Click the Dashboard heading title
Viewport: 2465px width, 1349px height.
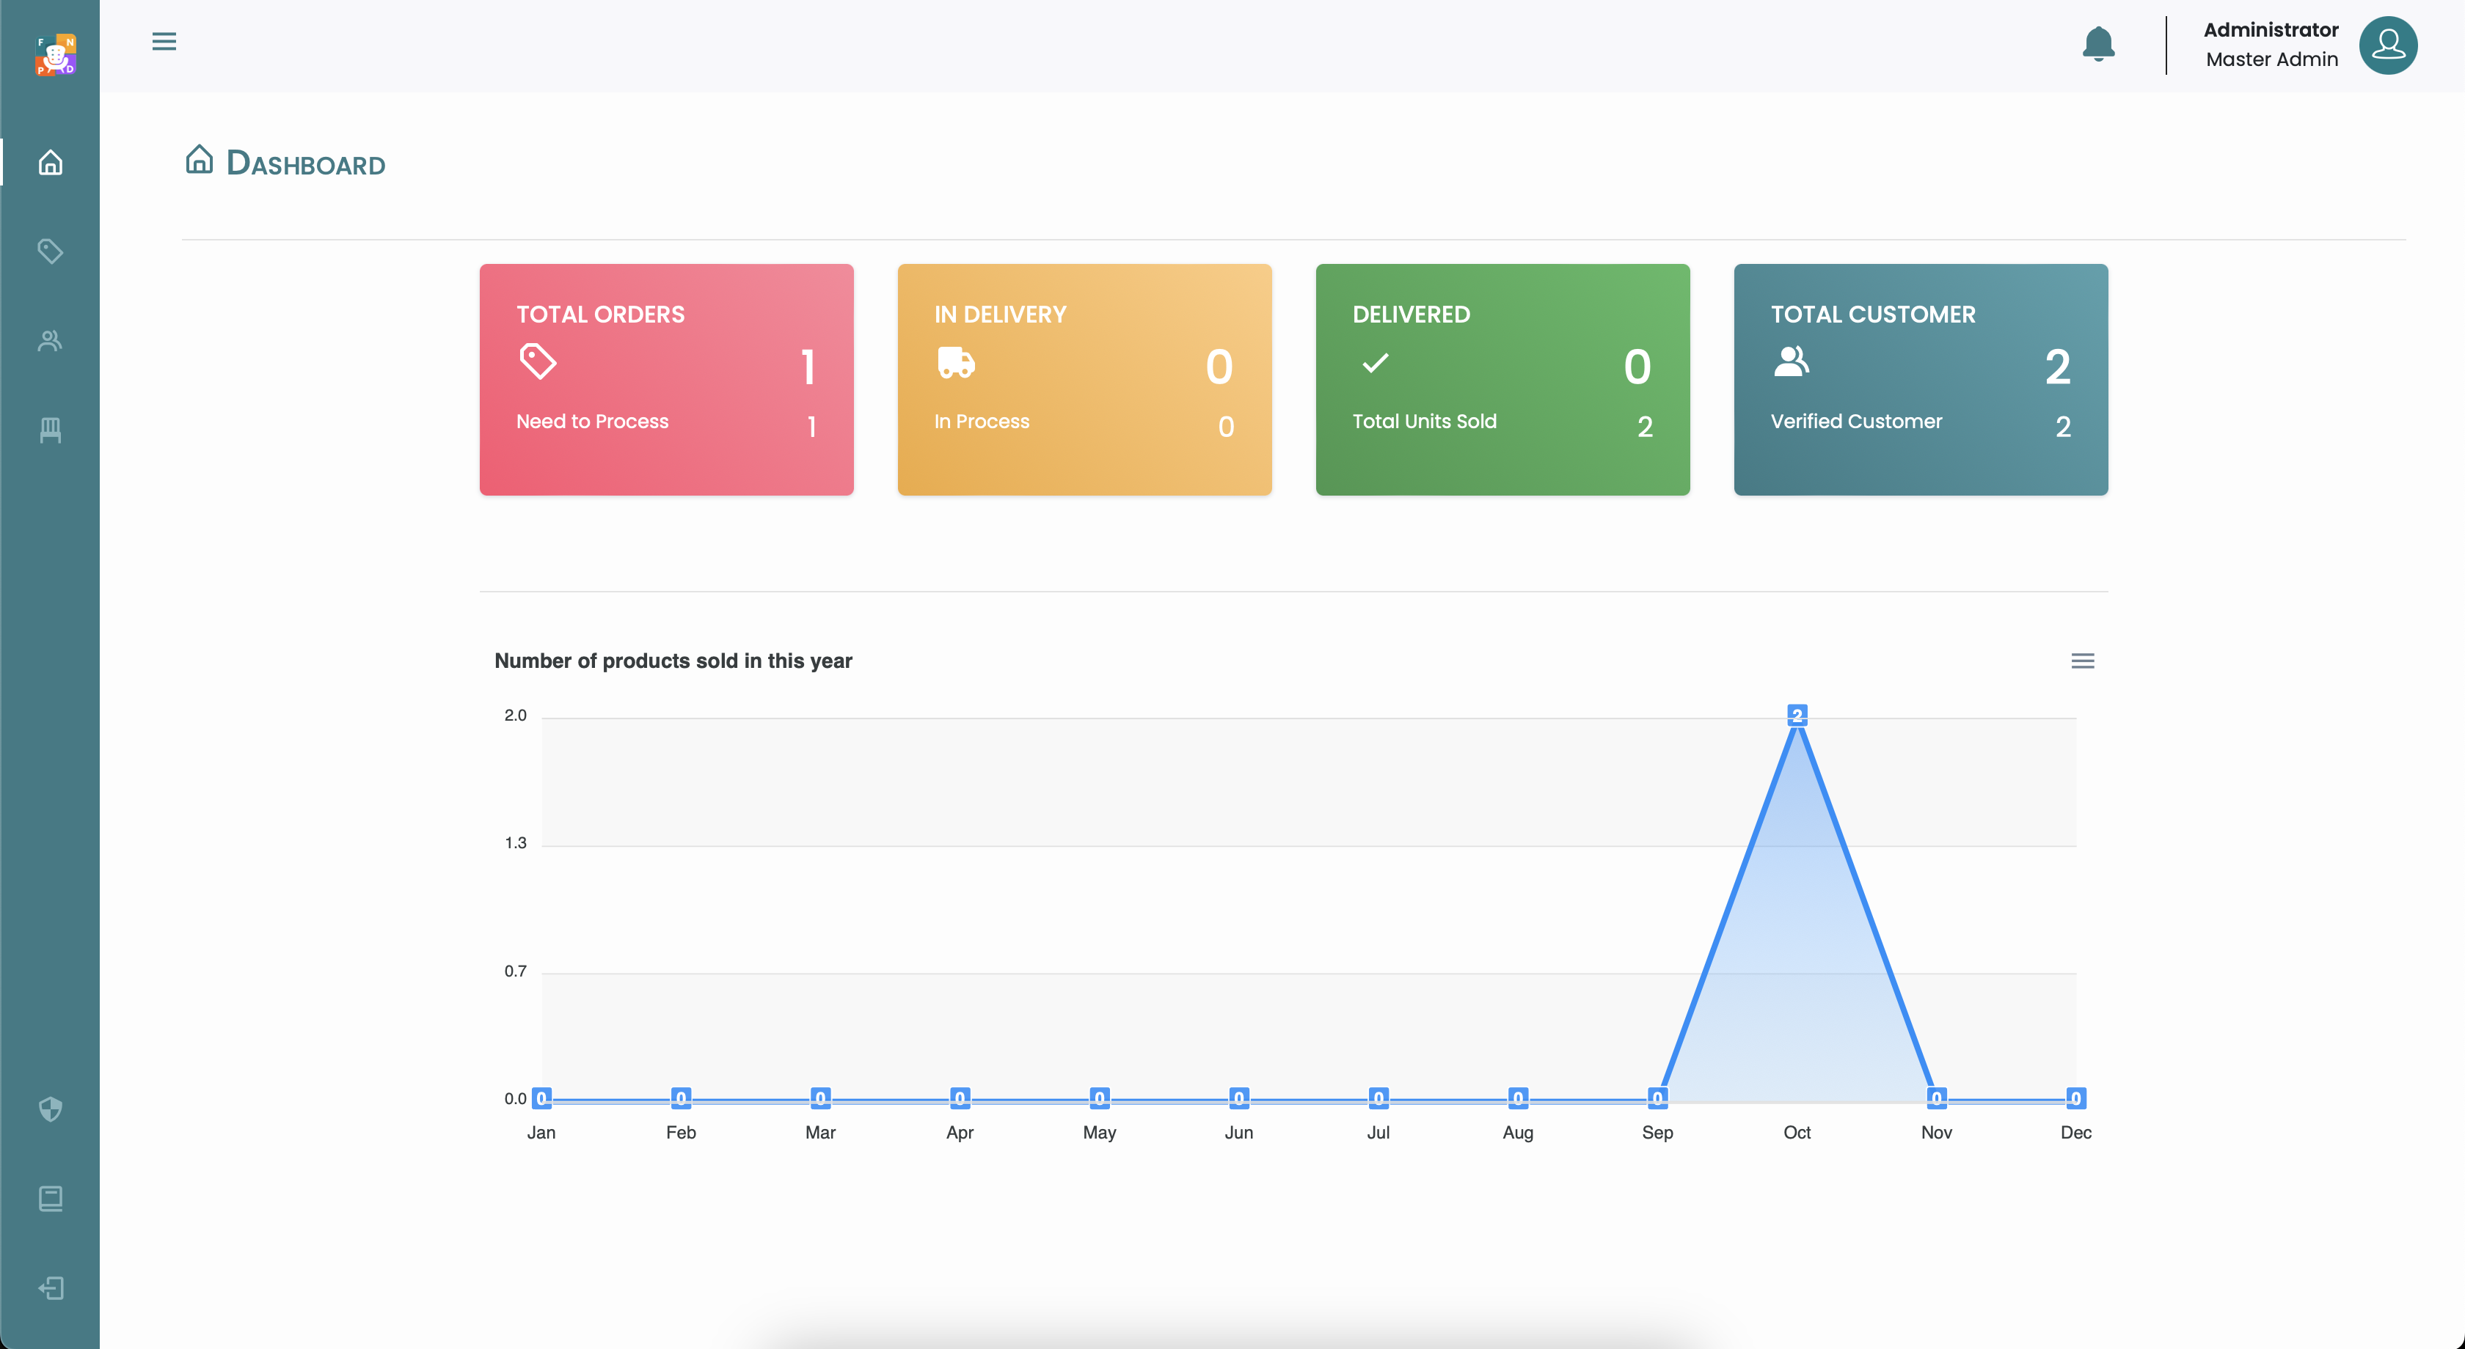(305, 163)
